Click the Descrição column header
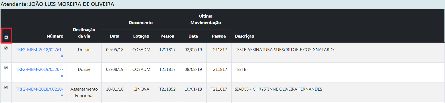 point(244,36)
